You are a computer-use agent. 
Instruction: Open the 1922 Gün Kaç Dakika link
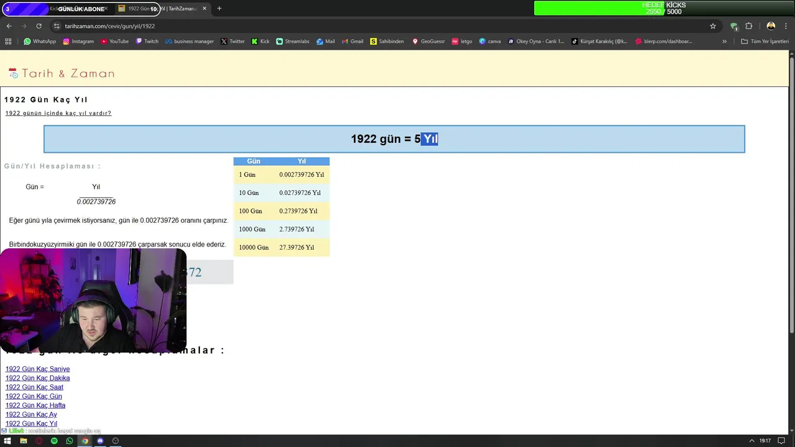38,378
